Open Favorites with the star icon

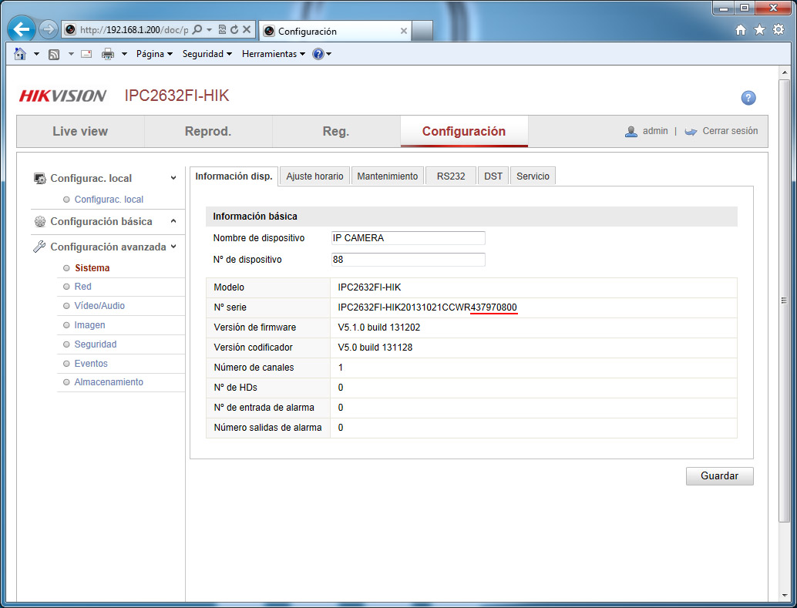point(759,30)
